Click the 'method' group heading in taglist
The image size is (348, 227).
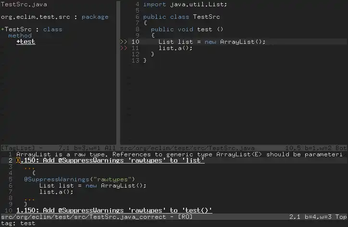pos(20,36)
